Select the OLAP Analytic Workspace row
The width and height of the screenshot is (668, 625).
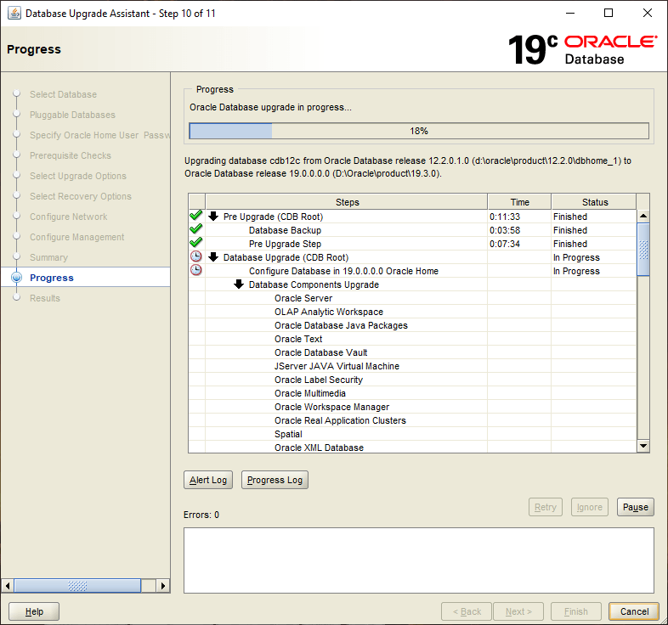[x=412, y=312]
